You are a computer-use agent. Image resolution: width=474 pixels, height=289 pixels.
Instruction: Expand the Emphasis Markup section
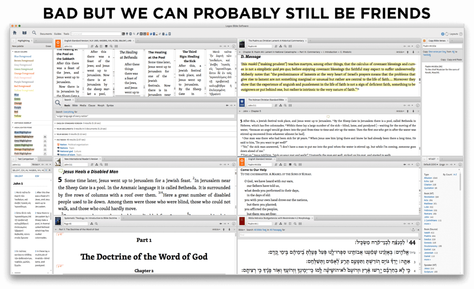[13, 123]
